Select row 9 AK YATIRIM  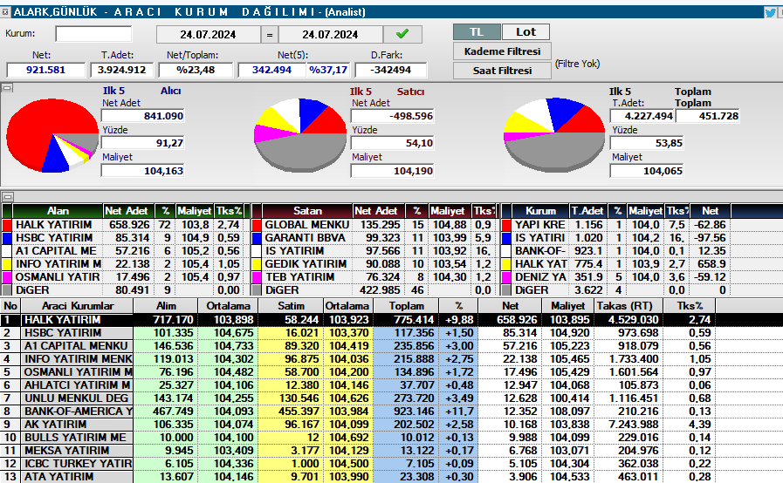[x=391, y=424]
